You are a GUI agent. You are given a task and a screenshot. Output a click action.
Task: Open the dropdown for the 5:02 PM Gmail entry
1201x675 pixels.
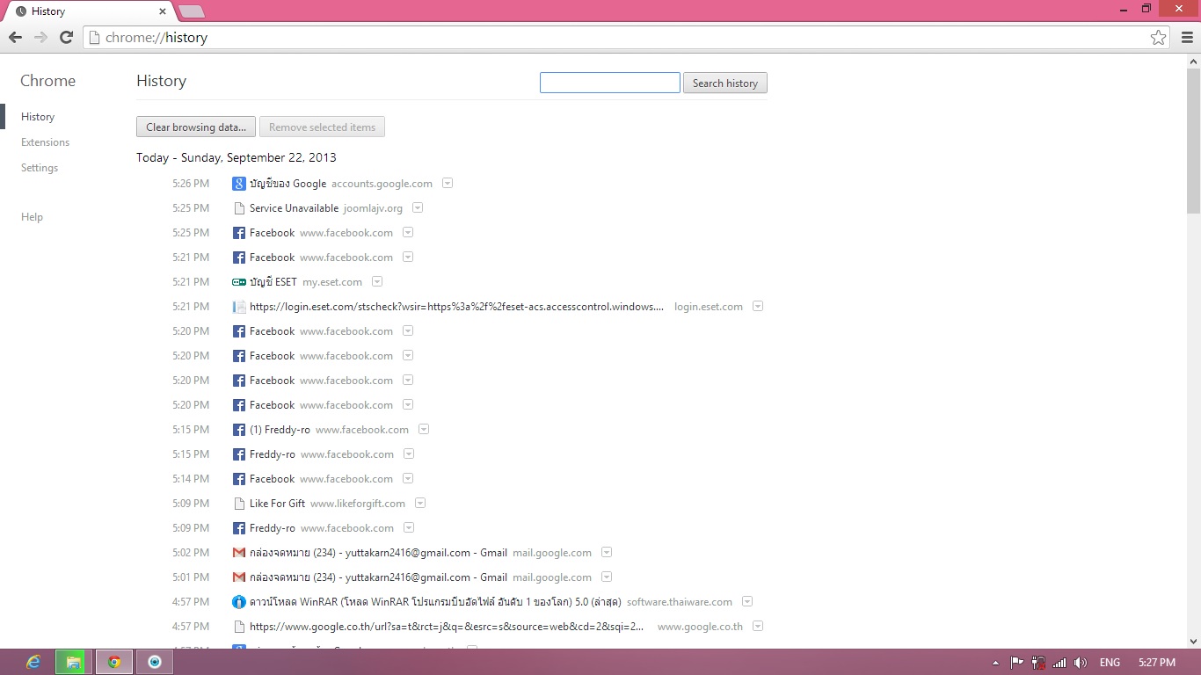point(607,553)
